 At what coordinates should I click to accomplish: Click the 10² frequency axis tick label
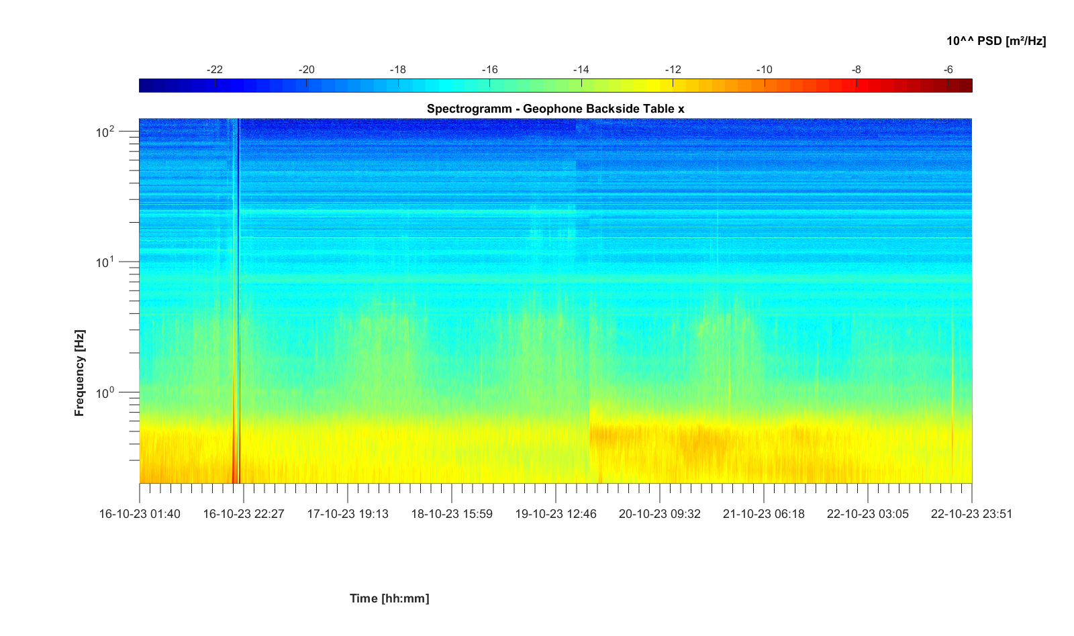click(105, 131)
